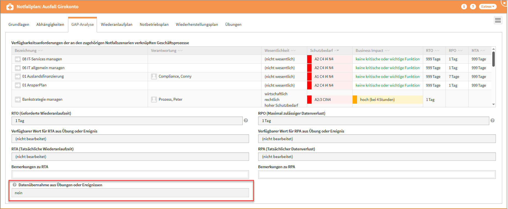Open arrow icon for 01 Auslandsfinanzierung
The image size is (508, 209).
[18, 77]
